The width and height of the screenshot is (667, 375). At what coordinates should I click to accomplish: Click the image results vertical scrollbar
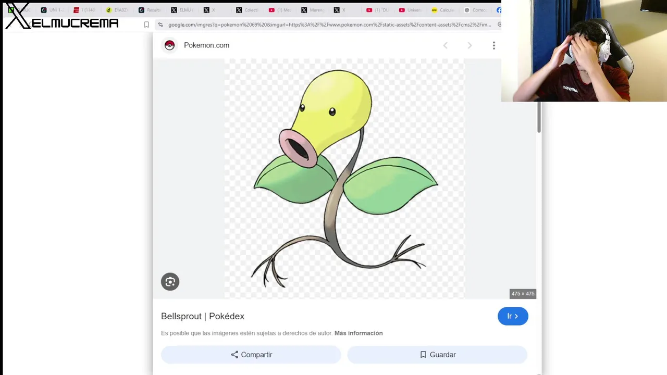(x=539, y=117)
